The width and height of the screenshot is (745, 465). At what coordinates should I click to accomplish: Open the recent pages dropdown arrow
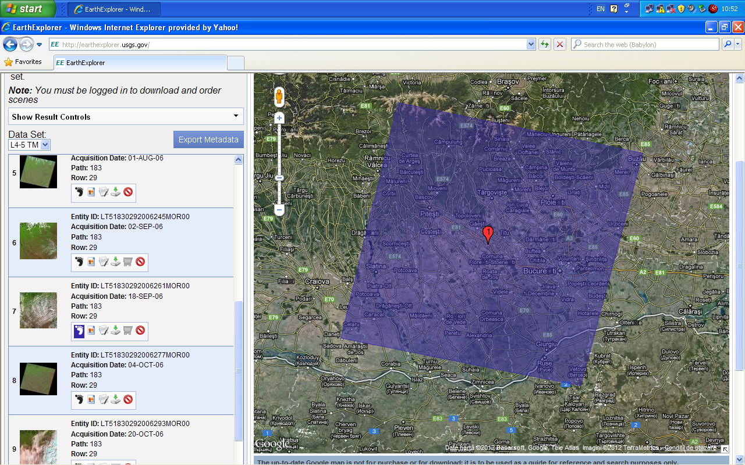coord(40,45)
